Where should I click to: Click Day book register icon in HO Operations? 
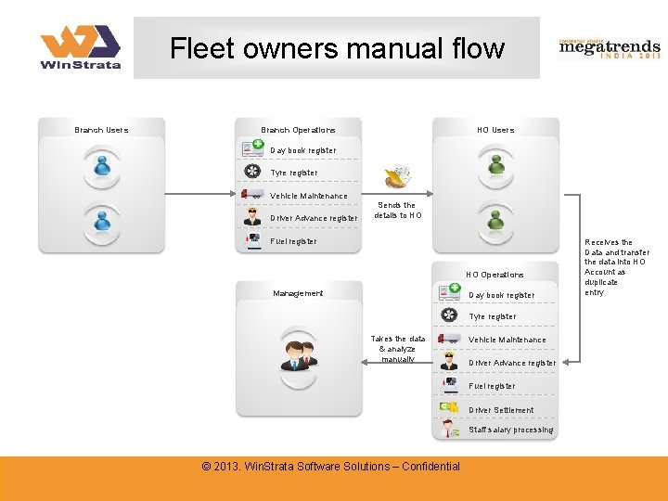450,292
